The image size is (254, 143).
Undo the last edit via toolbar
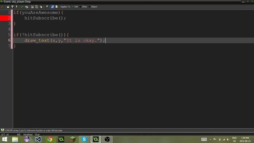click(22, 7)
